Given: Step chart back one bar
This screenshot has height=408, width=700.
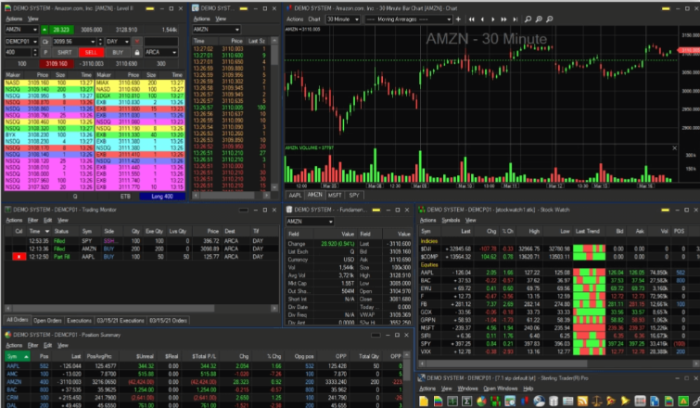Looking at the screenshot, I should pyautogui.click(x=483, y=19).
